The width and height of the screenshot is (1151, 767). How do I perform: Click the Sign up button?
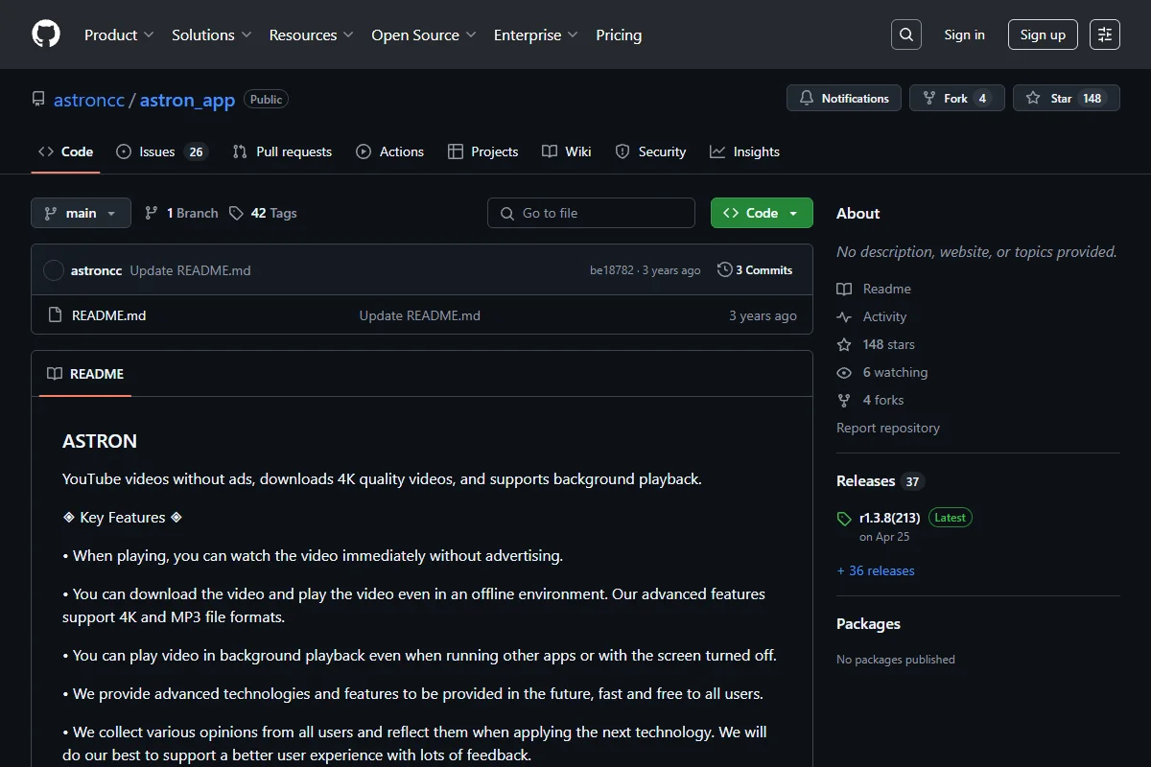1043,35
